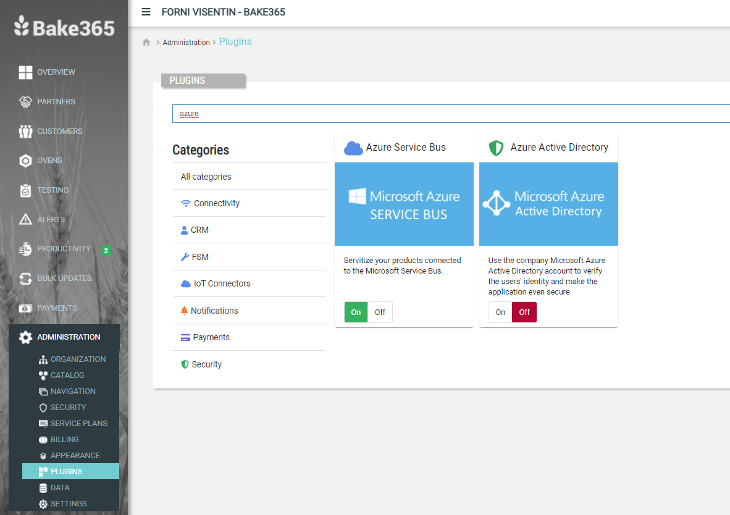The image size is (730, 515).
Task: Select All categories filter
Action: [249, 177]
